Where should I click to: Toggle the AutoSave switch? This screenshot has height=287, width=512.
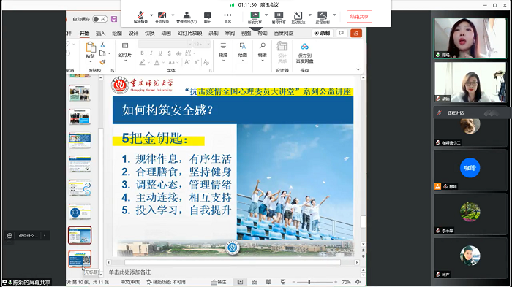point(99,19)
